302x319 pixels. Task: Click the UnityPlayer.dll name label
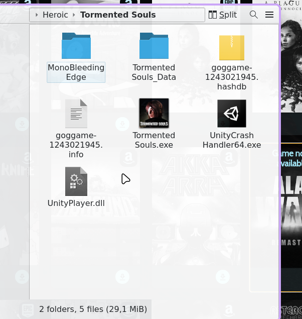coord(76,203)
